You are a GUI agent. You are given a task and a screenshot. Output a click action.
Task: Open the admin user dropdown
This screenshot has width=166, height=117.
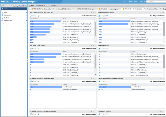[x=142, y=2]
